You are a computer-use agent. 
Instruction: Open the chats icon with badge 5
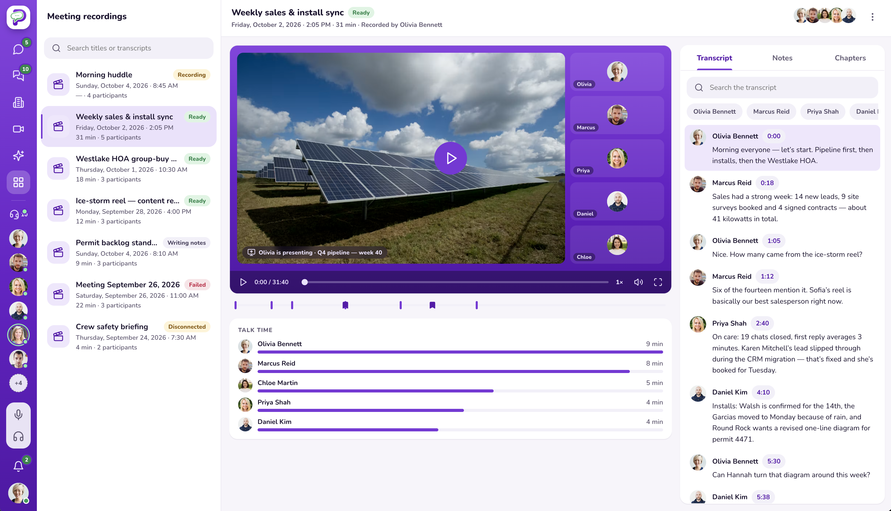pyautogui.click(x=18, y=49)
